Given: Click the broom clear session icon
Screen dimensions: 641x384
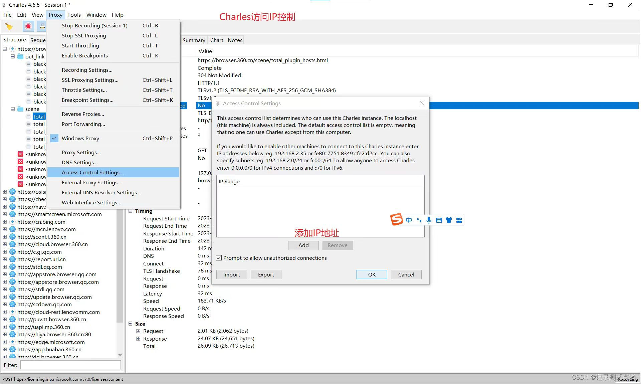Looking at the screenshot, I should point(9,26).
